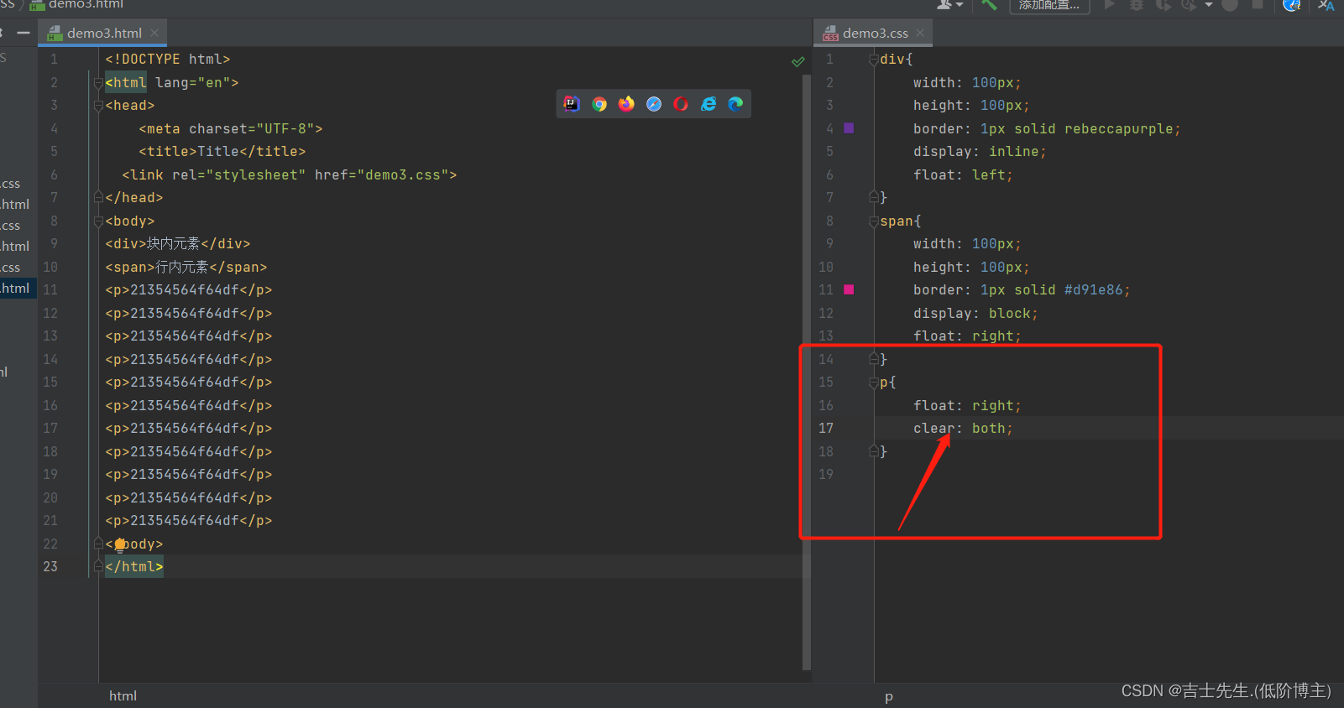1344x708 pixels.
Task: Click the <div>块内元素</div> line
Action: click(x=178, y=244)
